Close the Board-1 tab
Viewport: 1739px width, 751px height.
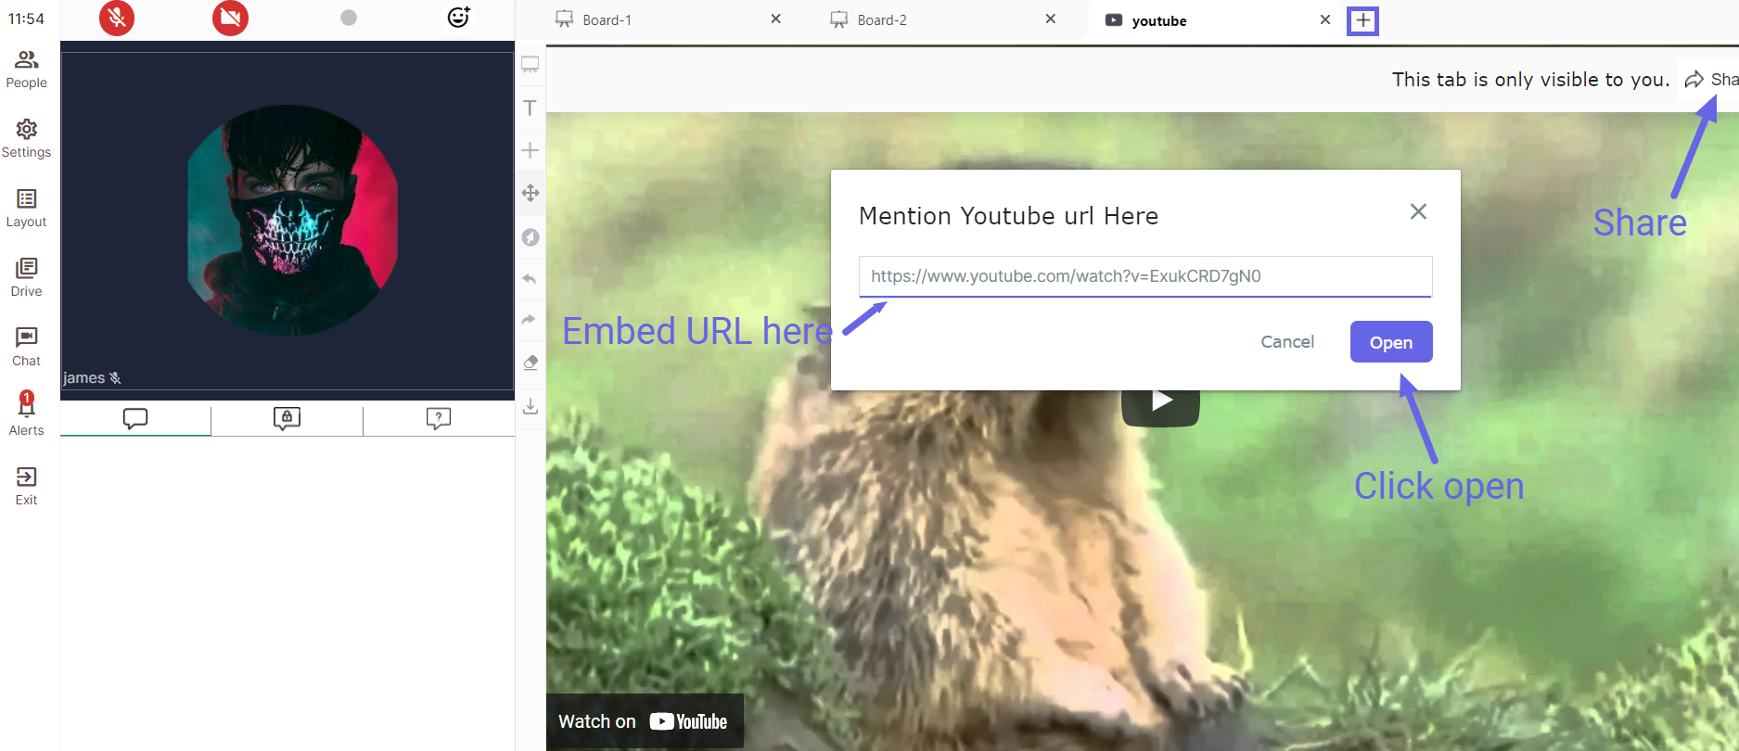(x=776, y=19)
